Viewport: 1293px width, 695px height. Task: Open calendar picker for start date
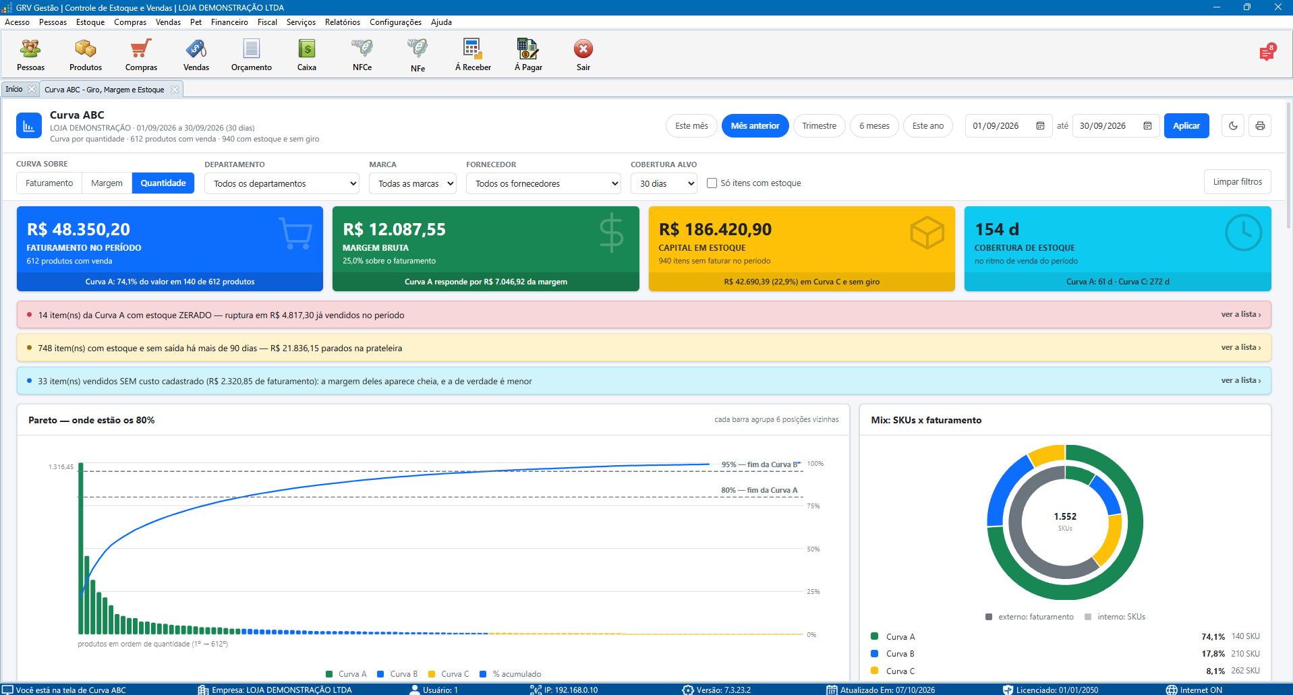[x=1040, y=126]
